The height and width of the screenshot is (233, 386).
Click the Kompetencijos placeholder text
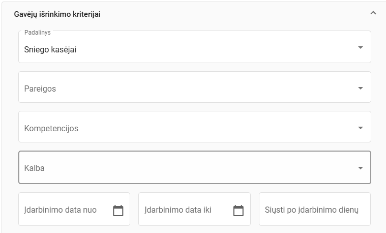(x=51, y=128)
